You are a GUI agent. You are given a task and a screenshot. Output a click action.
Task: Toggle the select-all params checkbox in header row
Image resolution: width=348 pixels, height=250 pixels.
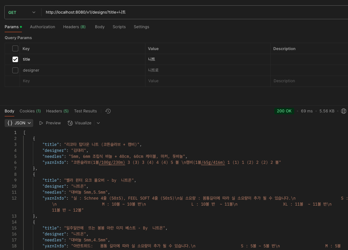point(15,48)
